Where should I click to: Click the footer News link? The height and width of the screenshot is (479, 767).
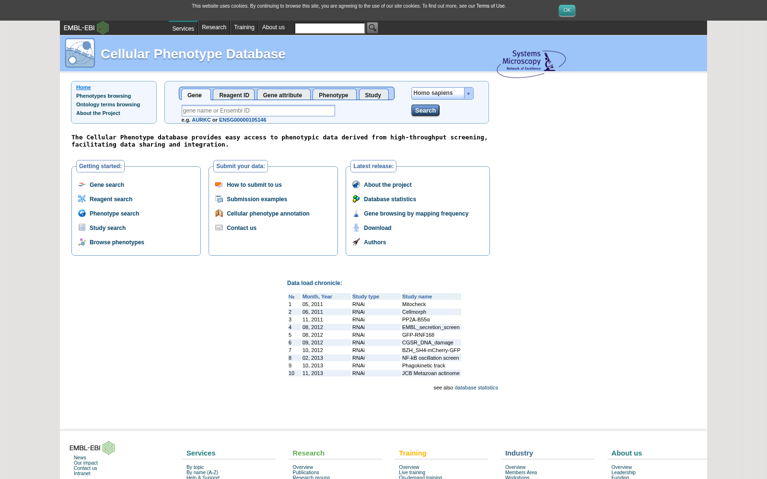[80, 457]
